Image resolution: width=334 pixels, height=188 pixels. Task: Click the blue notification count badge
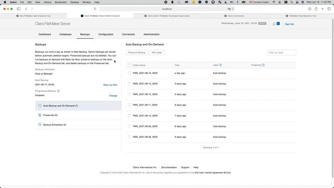[278, 23]
